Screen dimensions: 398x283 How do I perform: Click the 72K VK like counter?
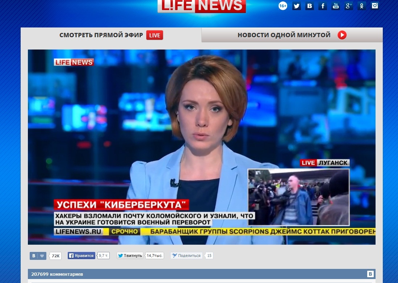55,256
